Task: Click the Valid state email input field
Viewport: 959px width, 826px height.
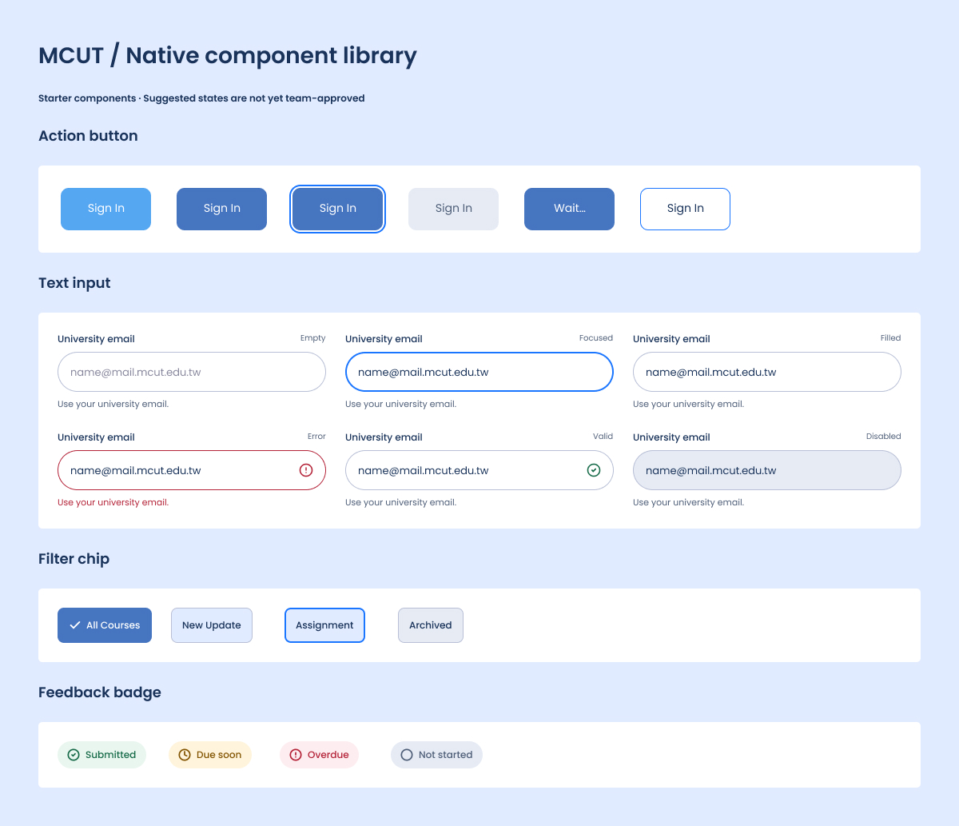Action: pyautogui.click(x=479, y=470)
